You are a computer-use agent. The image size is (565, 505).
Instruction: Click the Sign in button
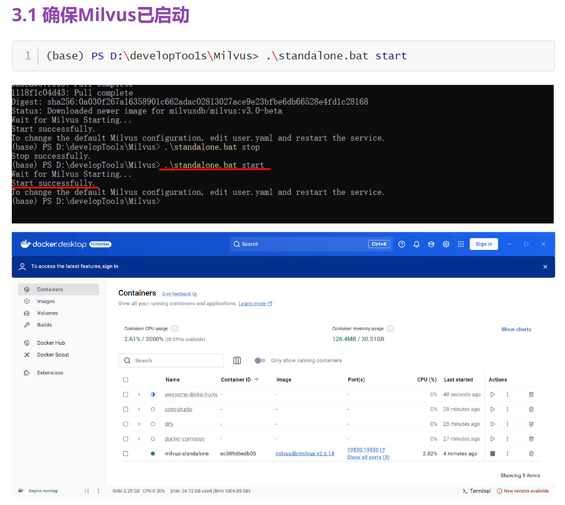[x=484, y=244]
